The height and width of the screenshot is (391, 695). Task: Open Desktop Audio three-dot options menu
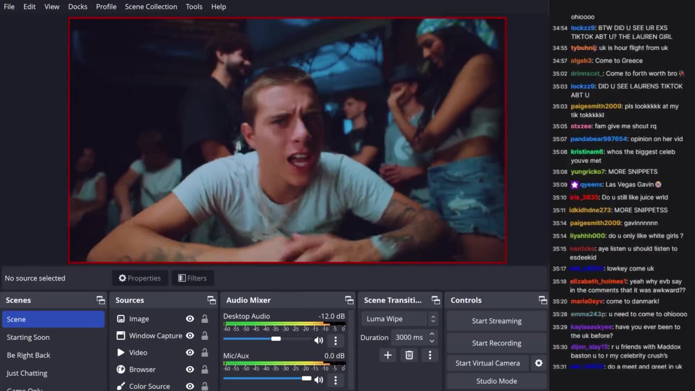tap(336, 340)
